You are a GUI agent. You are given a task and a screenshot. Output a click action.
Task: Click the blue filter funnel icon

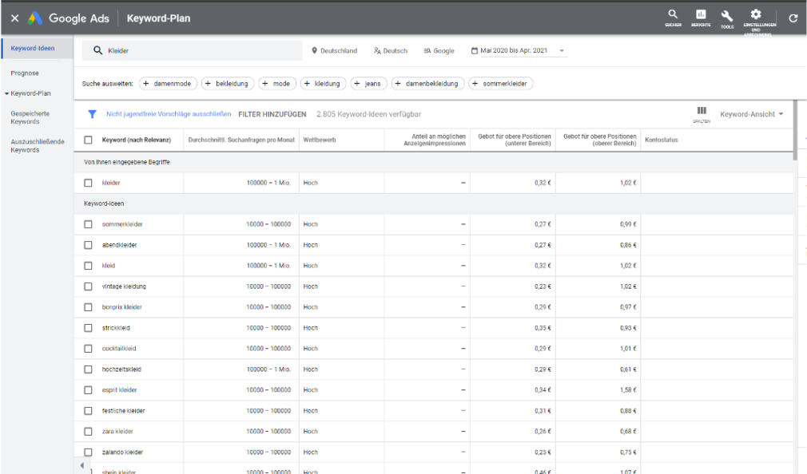(92, 114)
